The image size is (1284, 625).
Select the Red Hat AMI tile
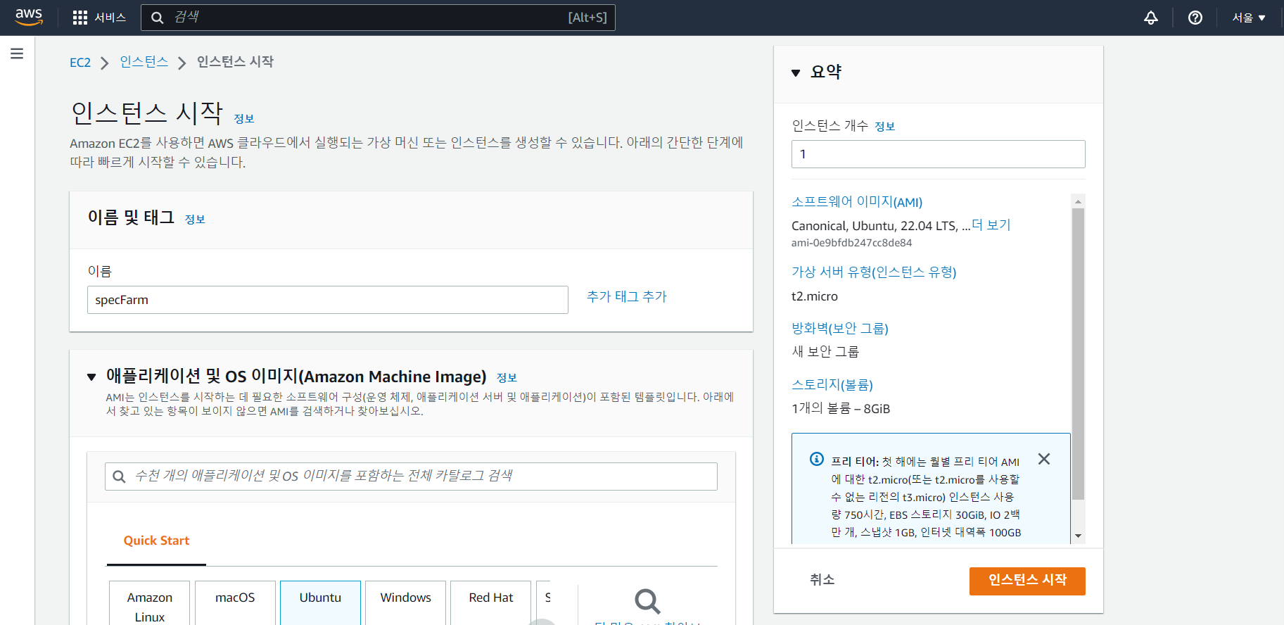[x=490, y=603]
